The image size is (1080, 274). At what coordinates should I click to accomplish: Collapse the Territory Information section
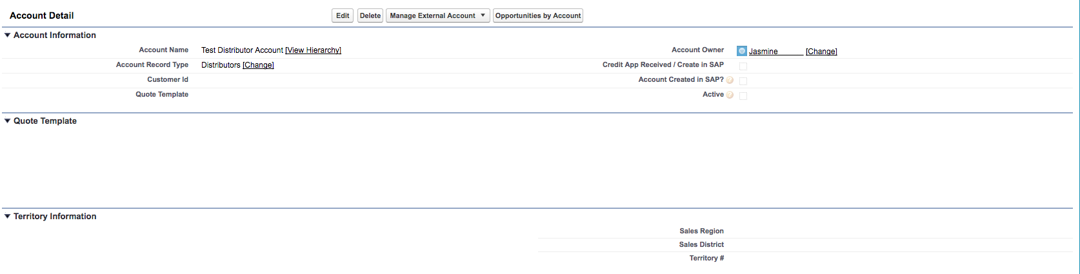click(x=8, y=217)
